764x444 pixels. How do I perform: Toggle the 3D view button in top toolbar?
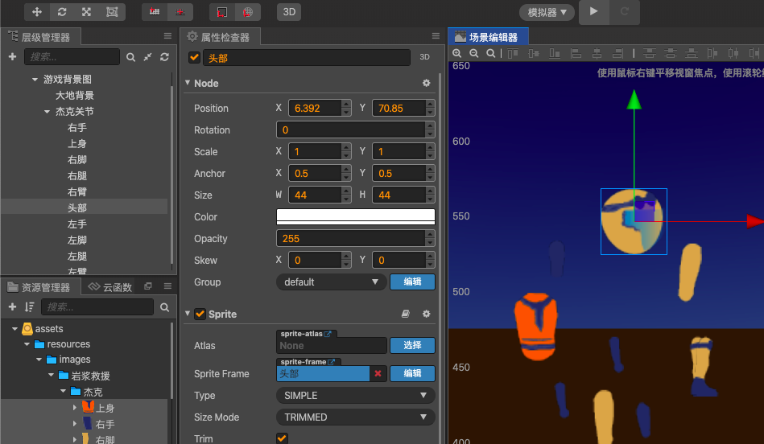point(290,12)
